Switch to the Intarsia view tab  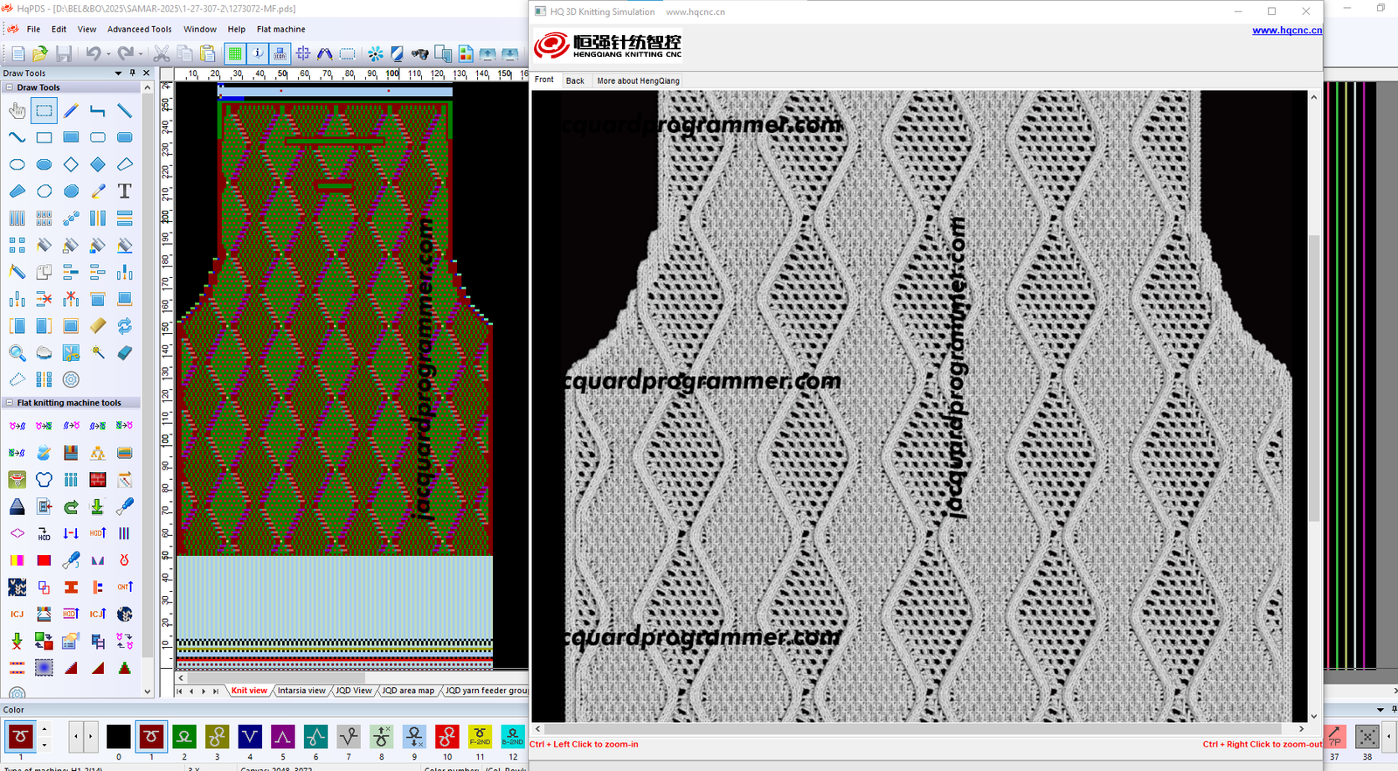pyautogui.click(x=301, y=691)
